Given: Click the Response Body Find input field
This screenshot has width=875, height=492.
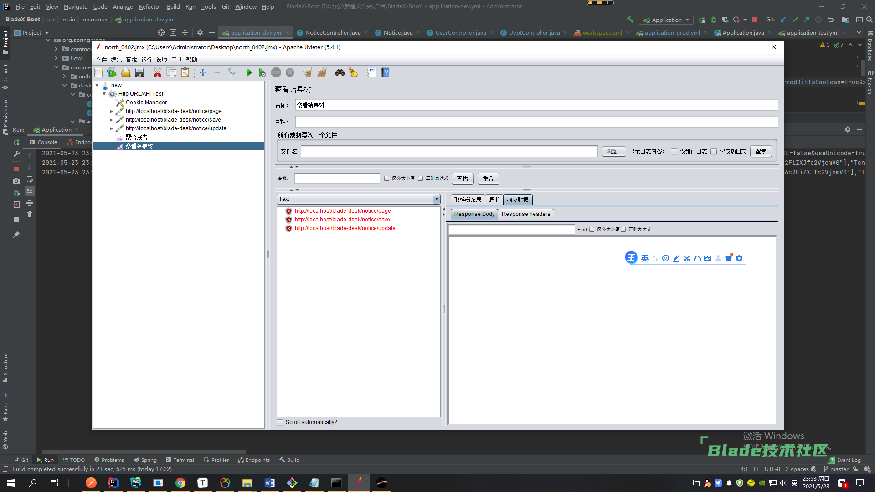Looking at the screenshot, I should point(511,230).
